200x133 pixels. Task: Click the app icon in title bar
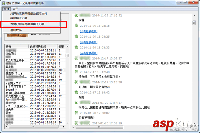coord(4,3)
